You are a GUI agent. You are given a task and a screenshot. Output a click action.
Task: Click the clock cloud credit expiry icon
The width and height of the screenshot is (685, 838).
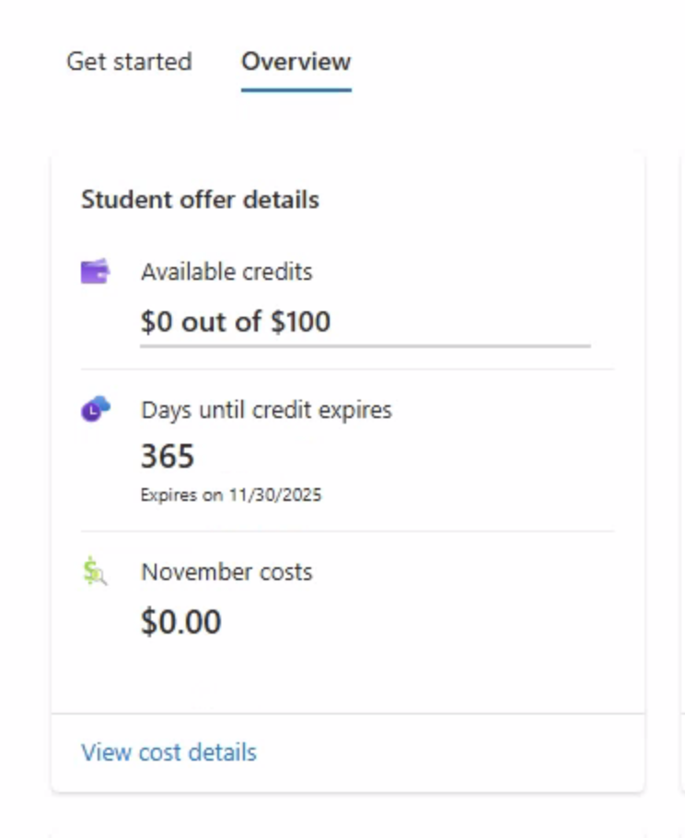coord(96,409)
